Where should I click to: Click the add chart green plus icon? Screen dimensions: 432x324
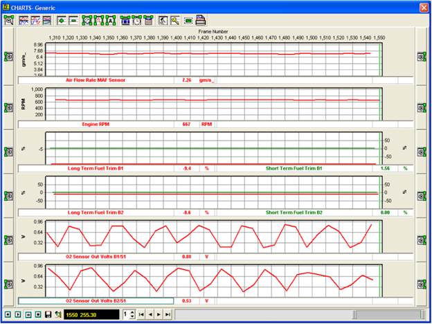(x=62, y=21)
